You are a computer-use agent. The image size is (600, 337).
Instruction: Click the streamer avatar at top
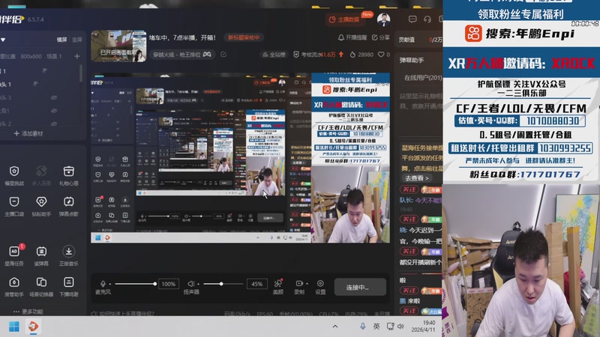click(x=384, y=19)
